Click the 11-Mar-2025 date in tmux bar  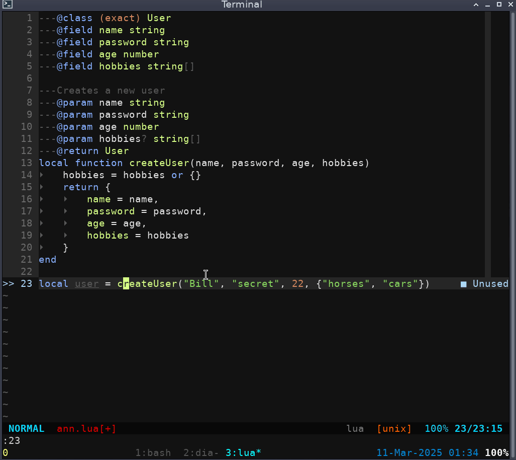409,453
